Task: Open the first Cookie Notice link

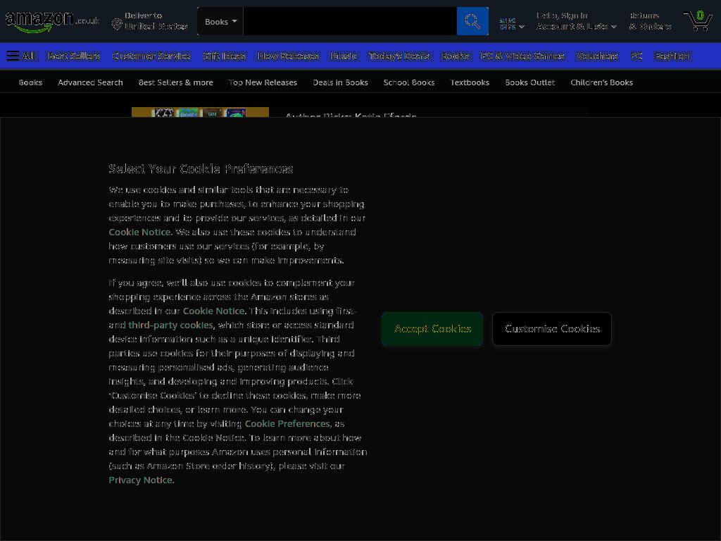Action: (x=139, y=232)
